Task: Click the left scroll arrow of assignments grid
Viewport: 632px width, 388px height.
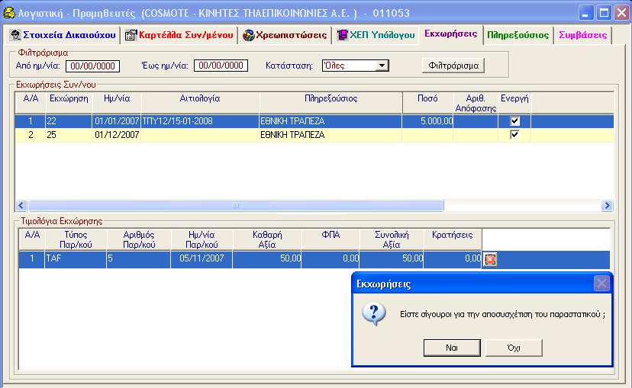Action: (22, 205)
